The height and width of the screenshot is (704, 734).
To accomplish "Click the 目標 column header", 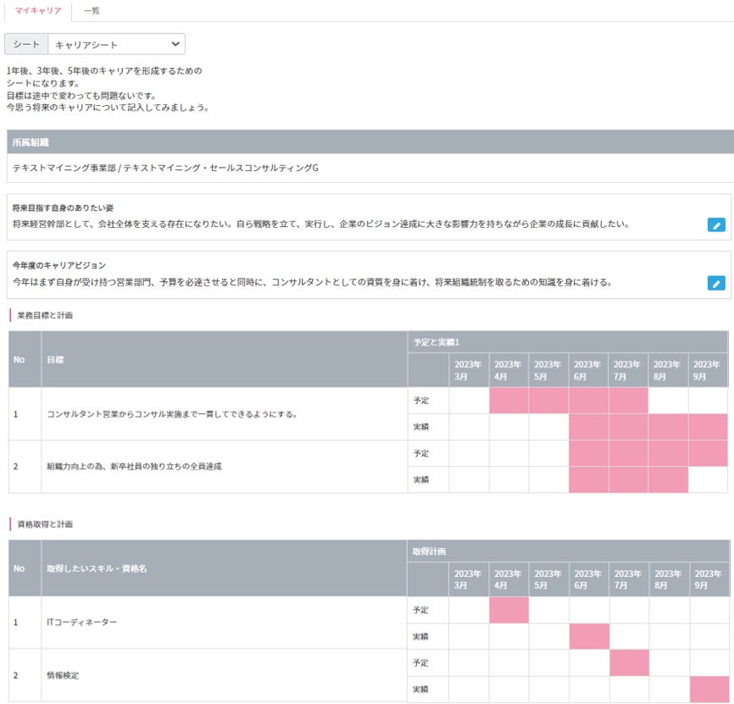I will click(x=225, y=359).
